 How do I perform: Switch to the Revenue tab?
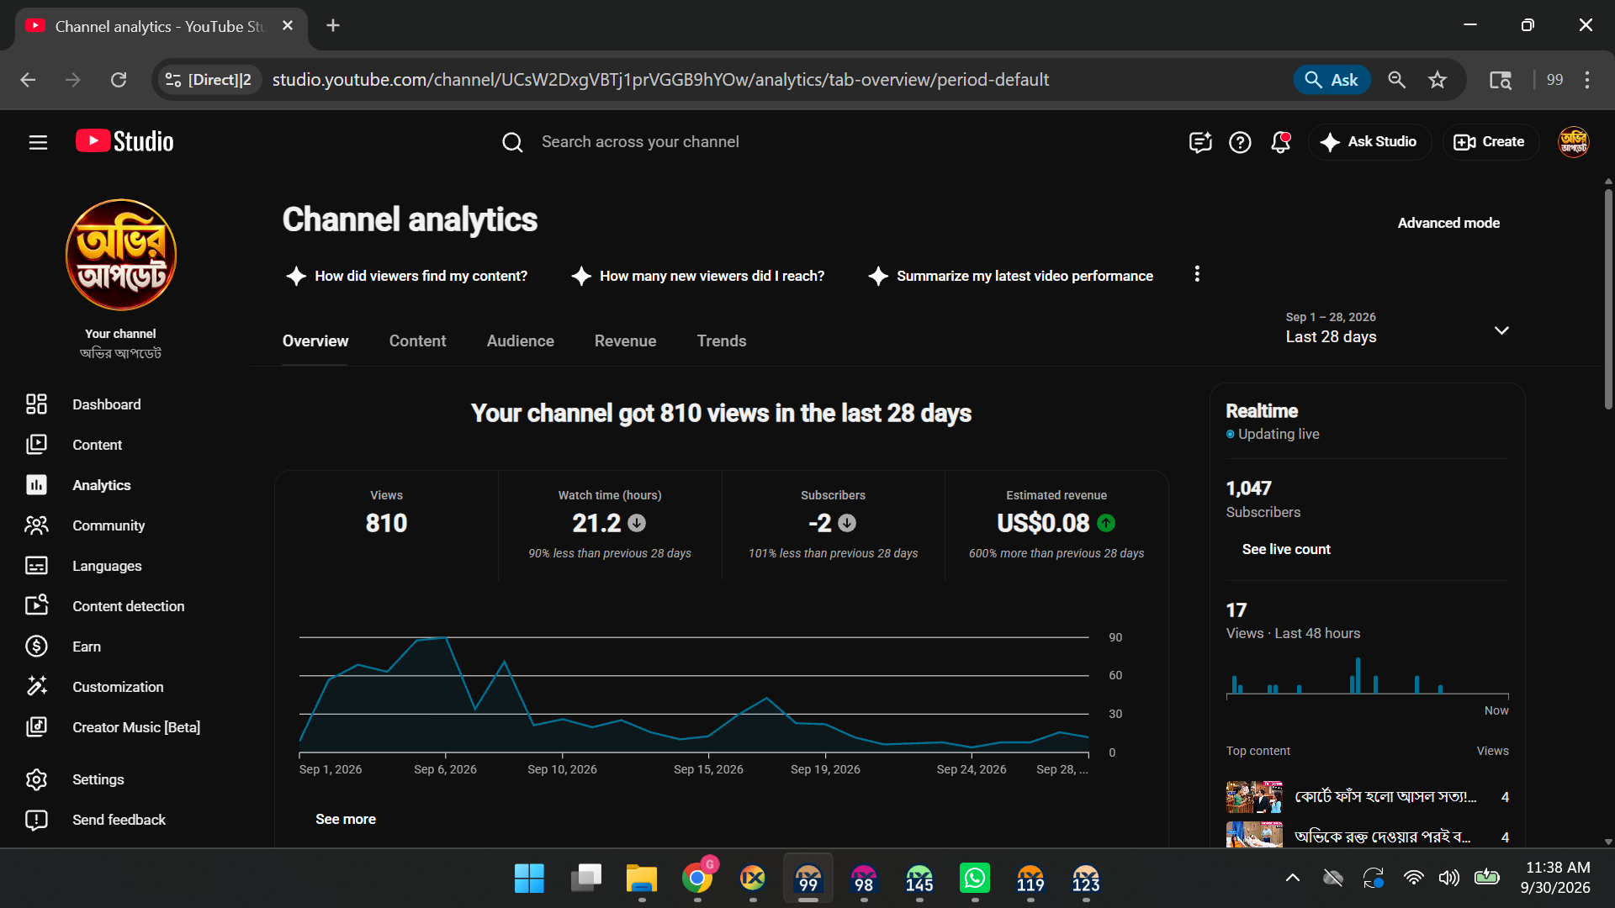point(625,341)
